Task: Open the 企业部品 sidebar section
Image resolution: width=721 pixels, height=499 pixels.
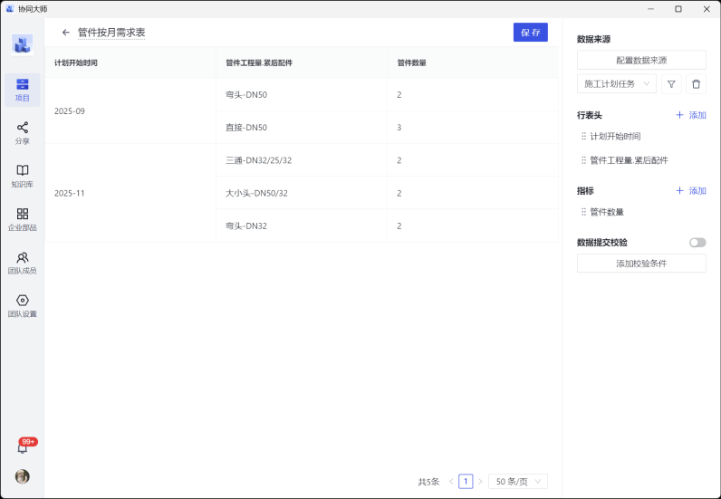Action: [x=23, y=219]
